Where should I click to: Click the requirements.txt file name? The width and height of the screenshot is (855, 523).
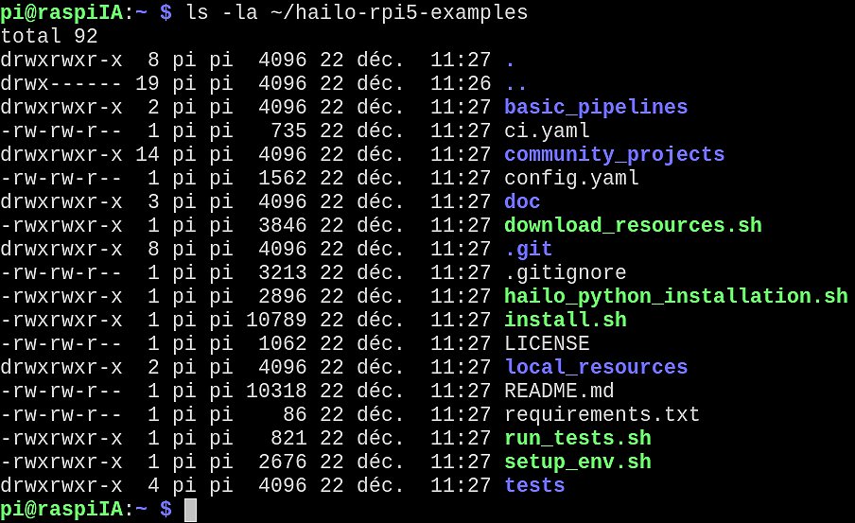(602, 414)
